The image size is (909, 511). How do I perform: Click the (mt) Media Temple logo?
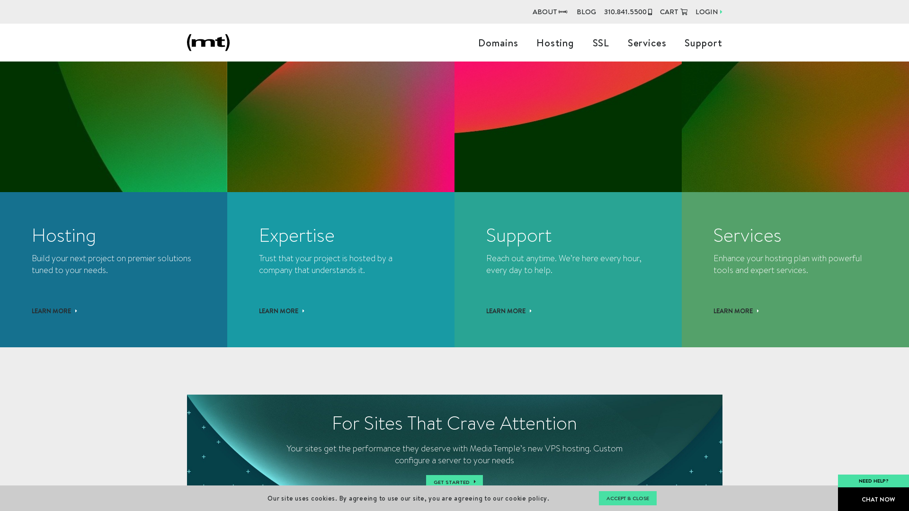pos(208,43)
